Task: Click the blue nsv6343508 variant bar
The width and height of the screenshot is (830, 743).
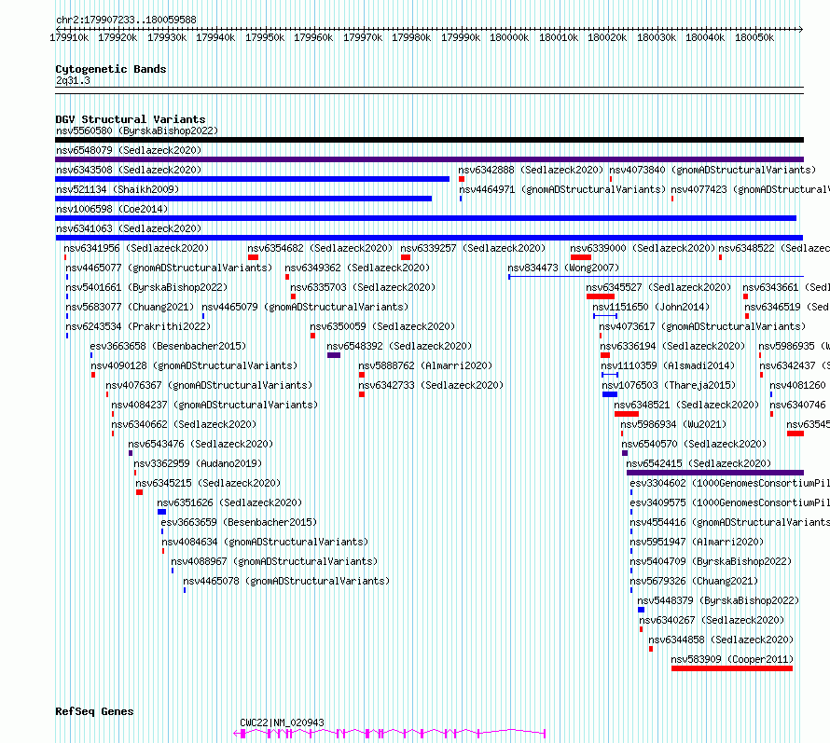Action: click(252, 179)
